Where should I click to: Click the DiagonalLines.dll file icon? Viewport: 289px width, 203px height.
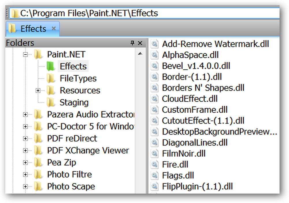click(x=154, y=143)
